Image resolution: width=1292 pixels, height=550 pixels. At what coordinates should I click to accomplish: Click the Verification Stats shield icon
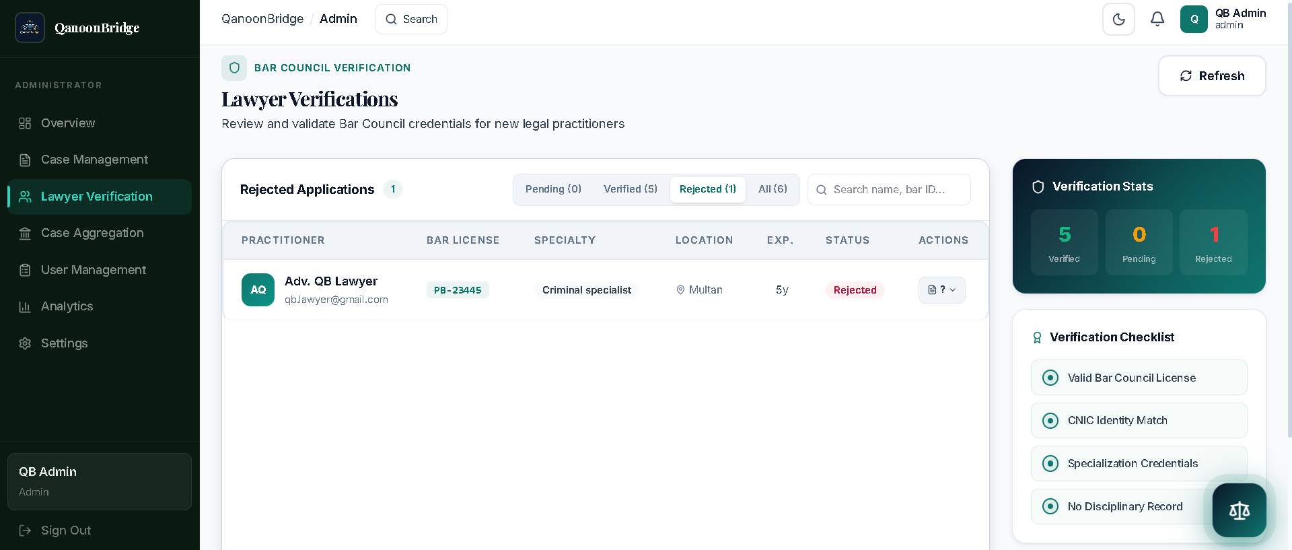pyautogui.click(x=1038, y=187)
